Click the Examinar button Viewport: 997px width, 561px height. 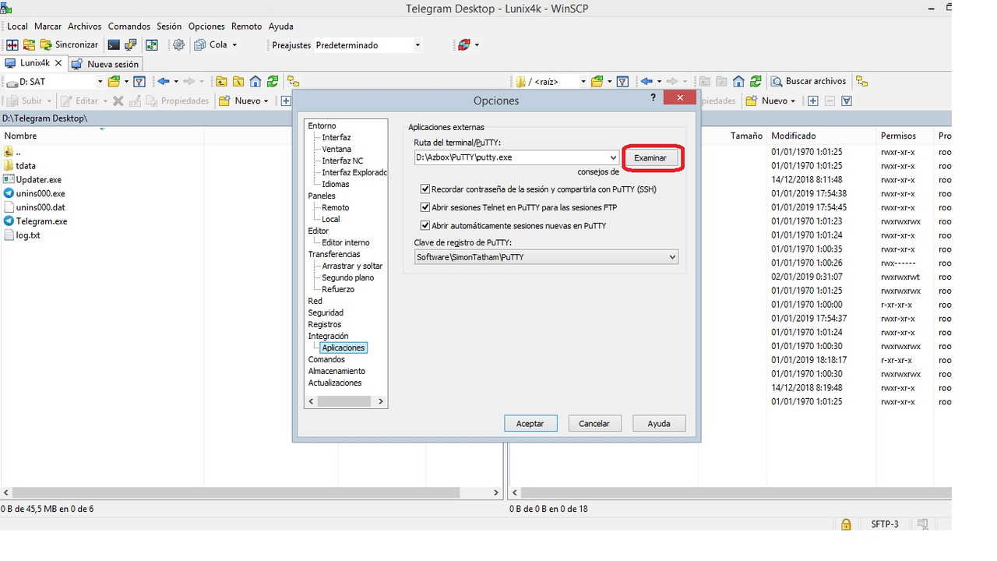point(650,157)
